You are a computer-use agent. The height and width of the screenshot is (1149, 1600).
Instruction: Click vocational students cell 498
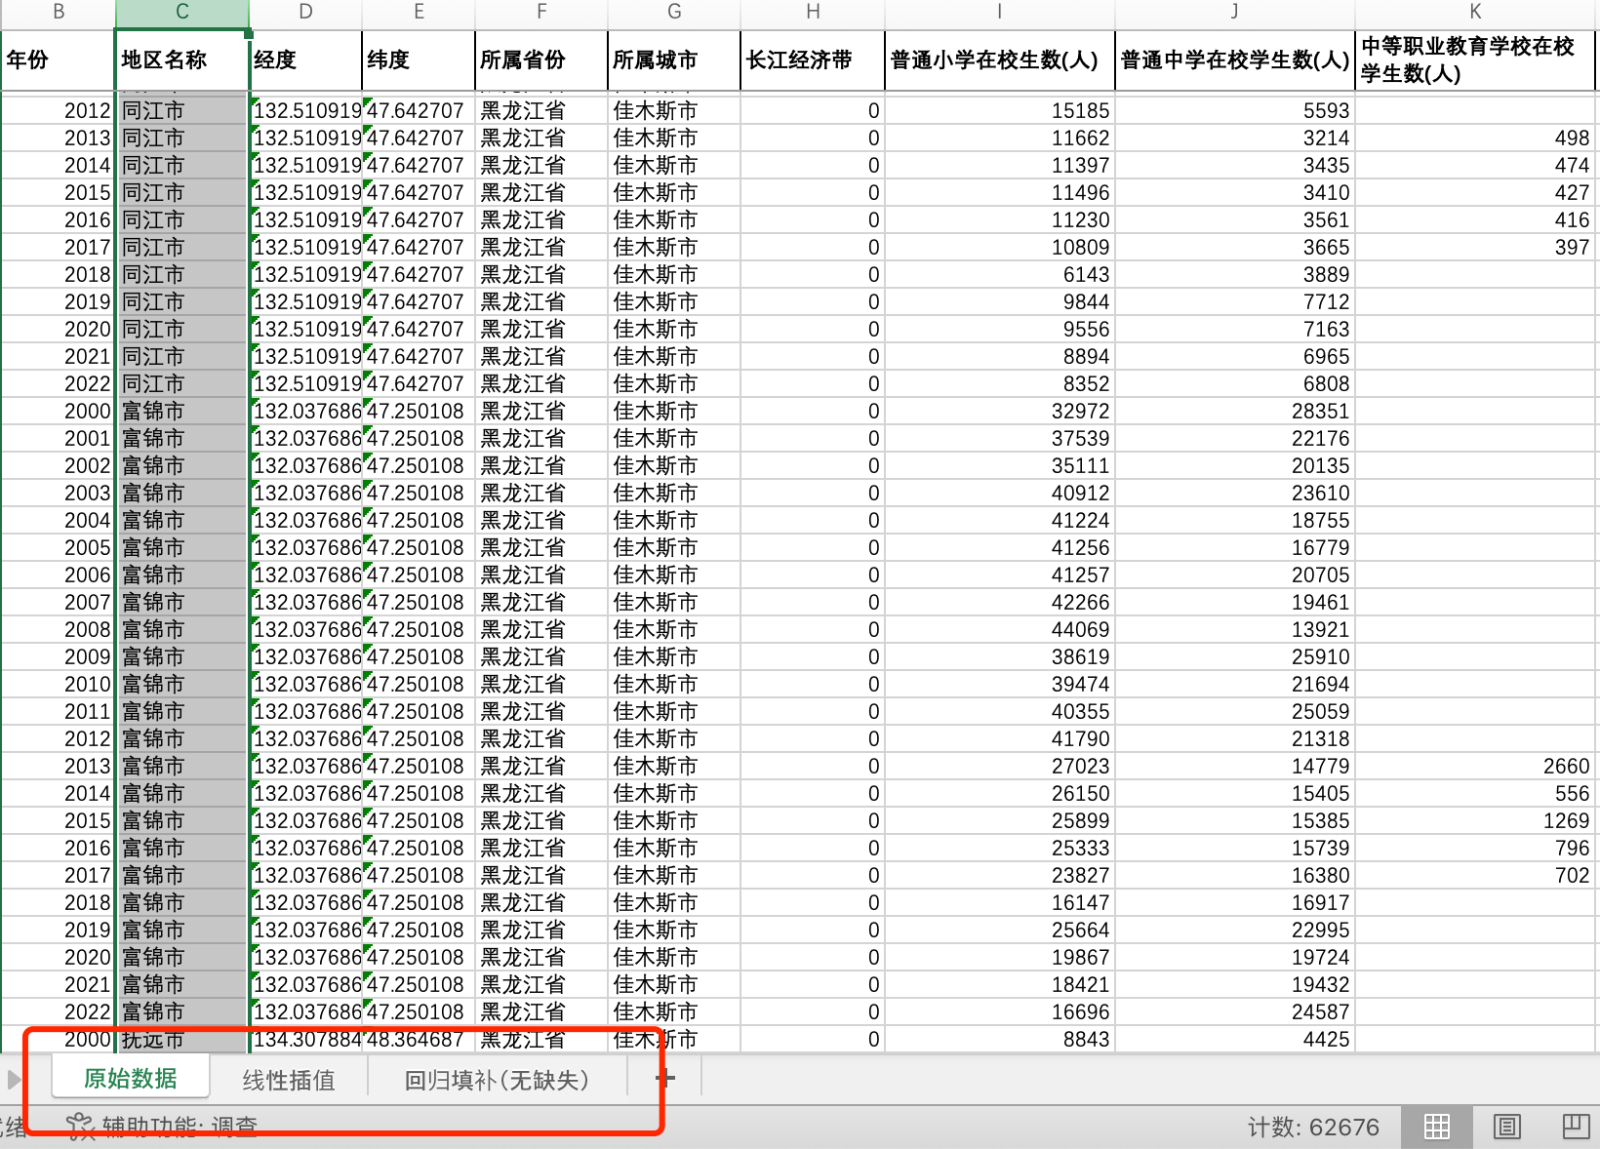pyautogui.click(x=1475, y=139)
